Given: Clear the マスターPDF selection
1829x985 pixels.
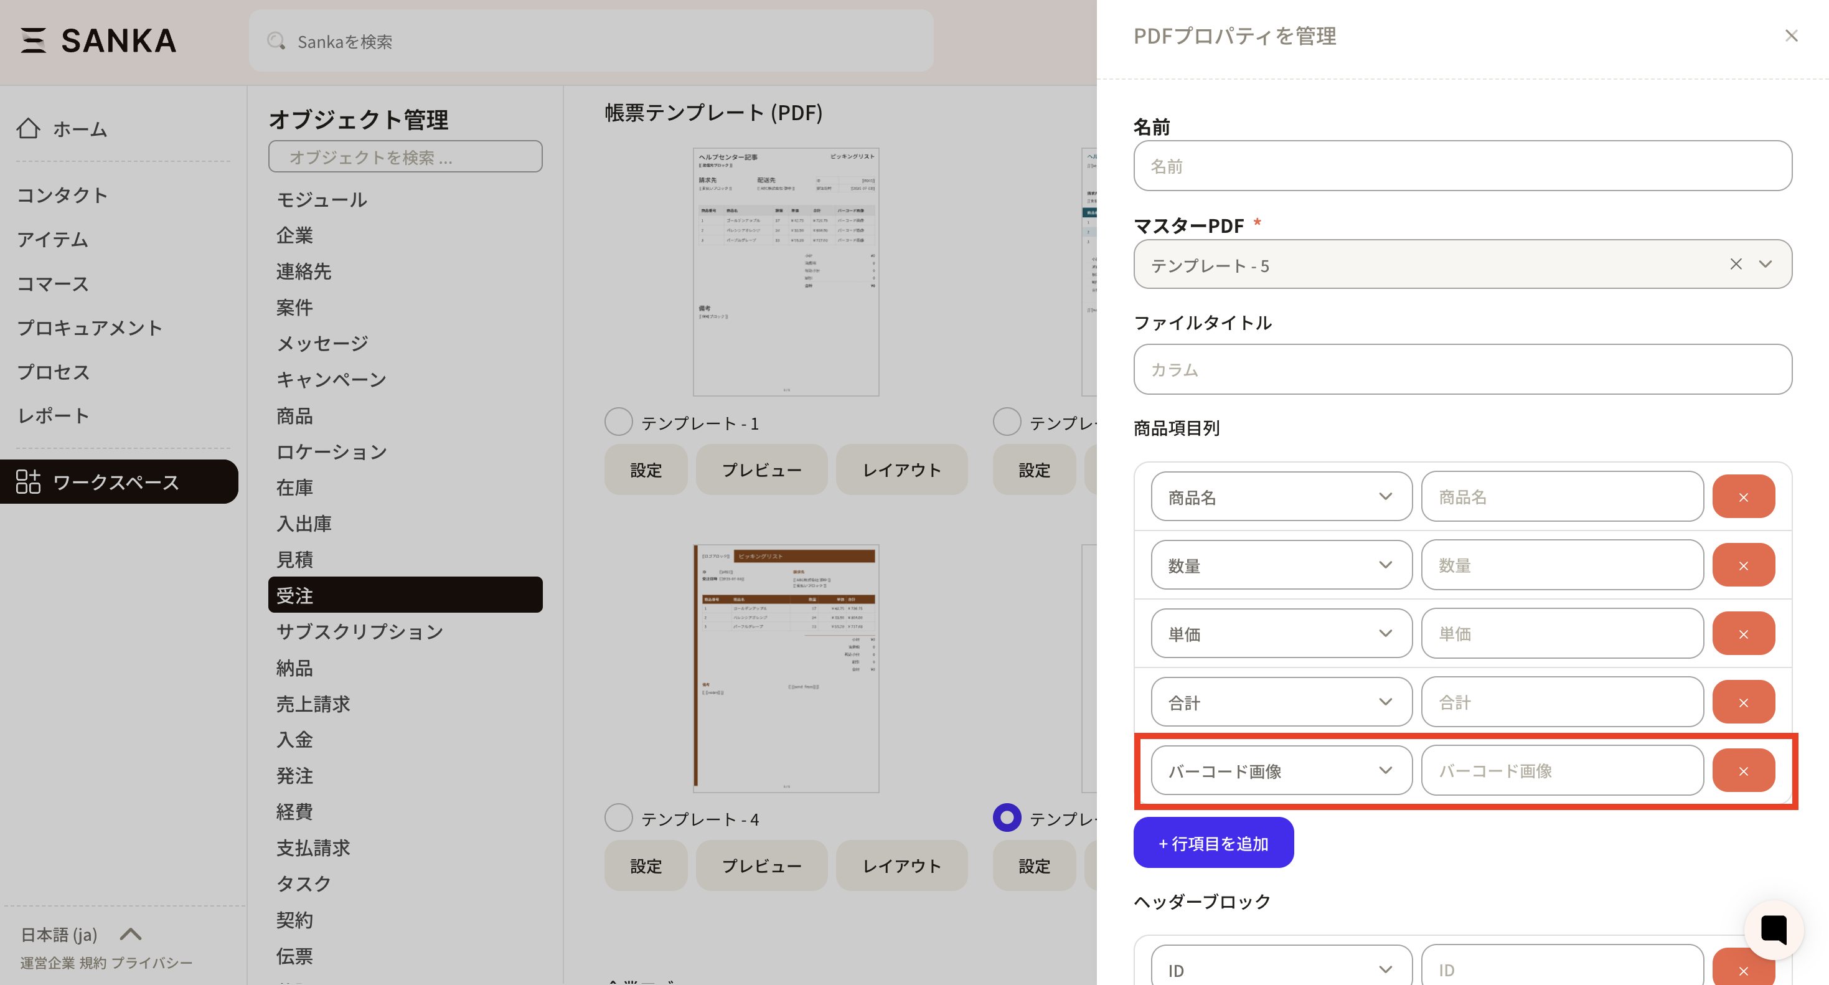Looking at the screenshot, I should (x=1735, y=264).
